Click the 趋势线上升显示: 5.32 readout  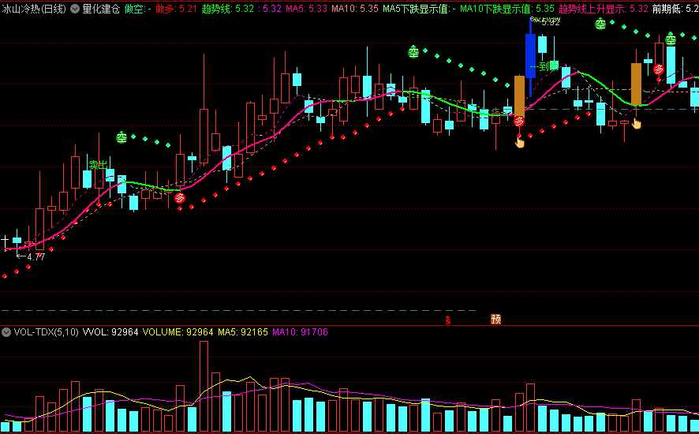coord(604,9)
